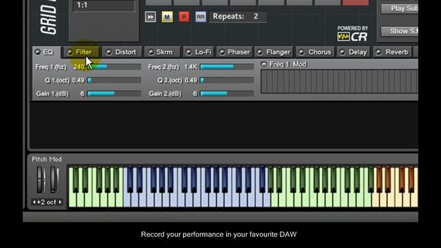
Task: Enable the Filter effect power LED
Action: point(70,52)
